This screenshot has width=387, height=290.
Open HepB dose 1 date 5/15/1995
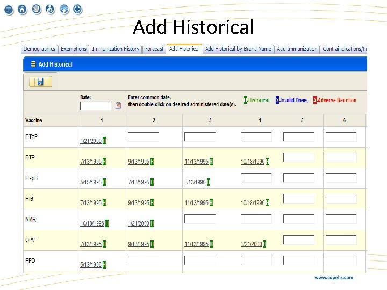pos(91,182)
